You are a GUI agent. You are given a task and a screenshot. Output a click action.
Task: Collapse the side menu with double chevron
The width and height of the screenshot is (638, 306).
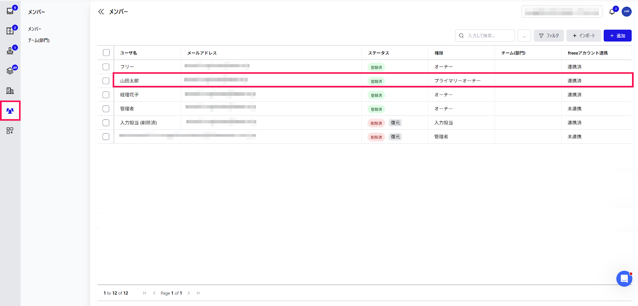(101, 12)
